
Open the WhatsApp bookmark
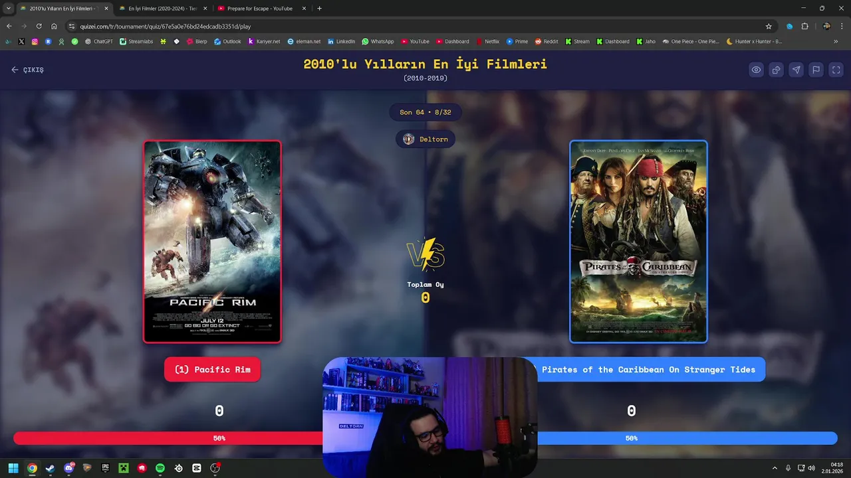coord(378,41)
